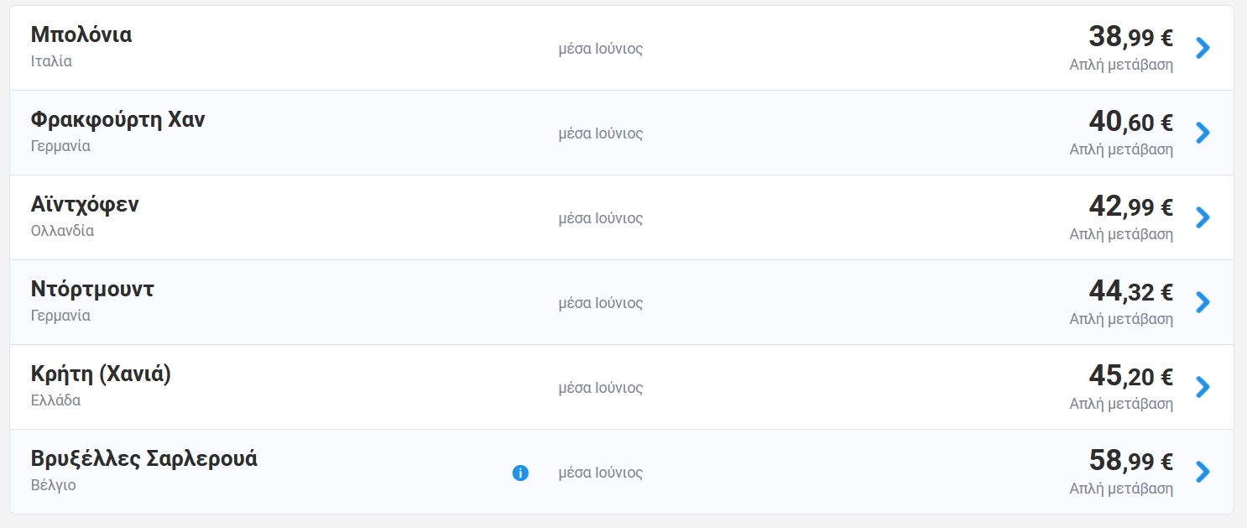The image size is (1247, 528).
Task: Select the Κρήτη (Χανιά) destination title
Action: [x=101, y=374]
